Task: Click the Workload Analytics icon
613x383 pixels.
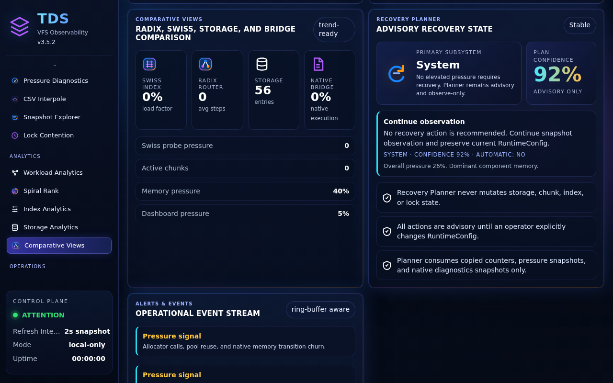Action: click(15, 173)
